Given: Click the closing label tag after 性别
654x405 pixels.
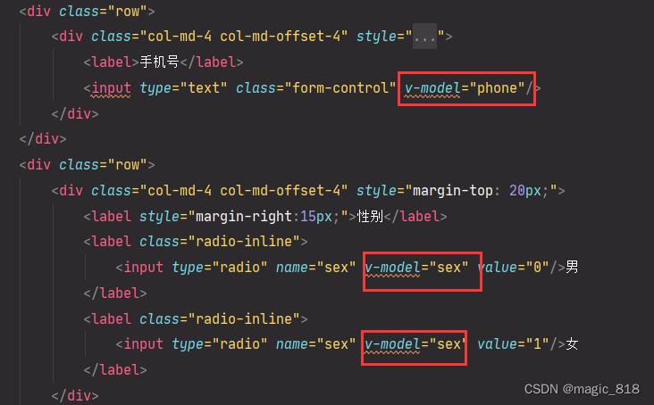Looking at the screenshot, I should click(x=415, y=217).
